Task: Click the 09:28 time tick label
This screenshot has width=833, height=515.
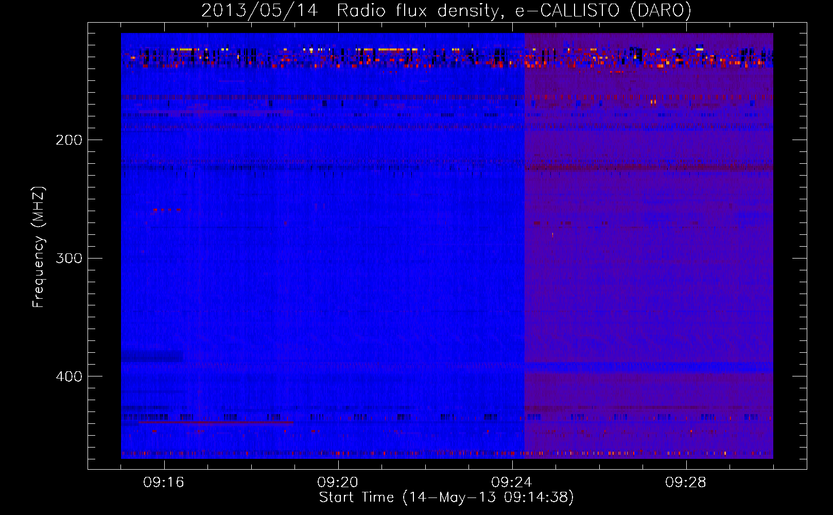Action: (x=686, y=483)
